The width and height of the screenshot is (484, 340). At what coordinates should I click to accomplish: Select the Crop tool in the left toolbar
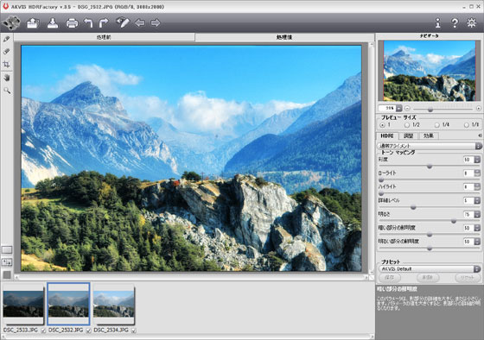7,65
